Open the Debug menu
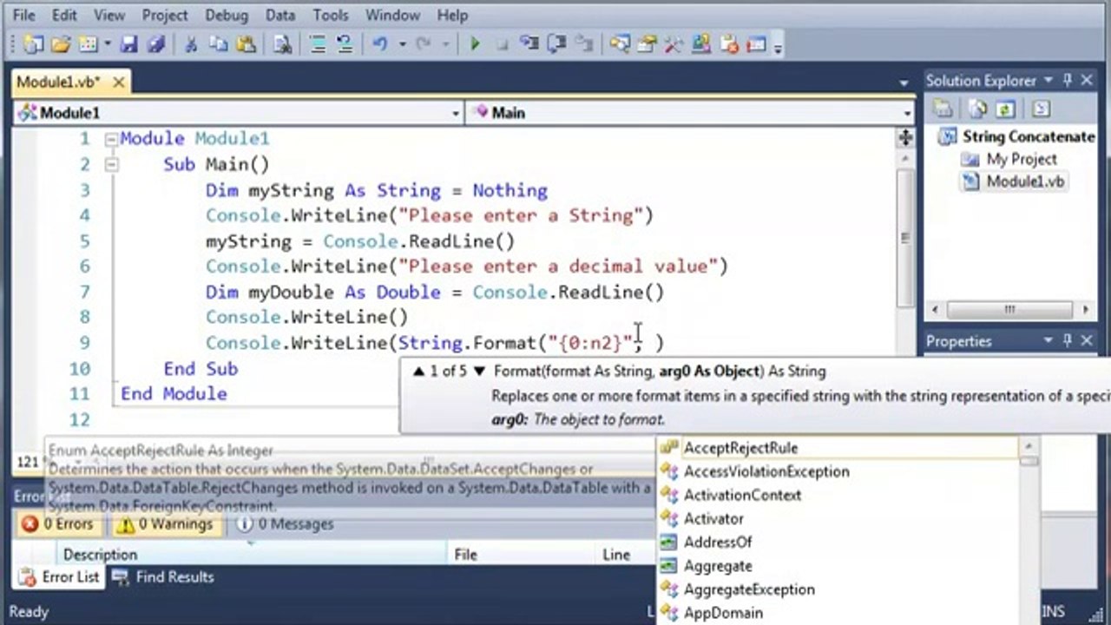This screenshot has width=1111, height=625. [x=226, y=15]
